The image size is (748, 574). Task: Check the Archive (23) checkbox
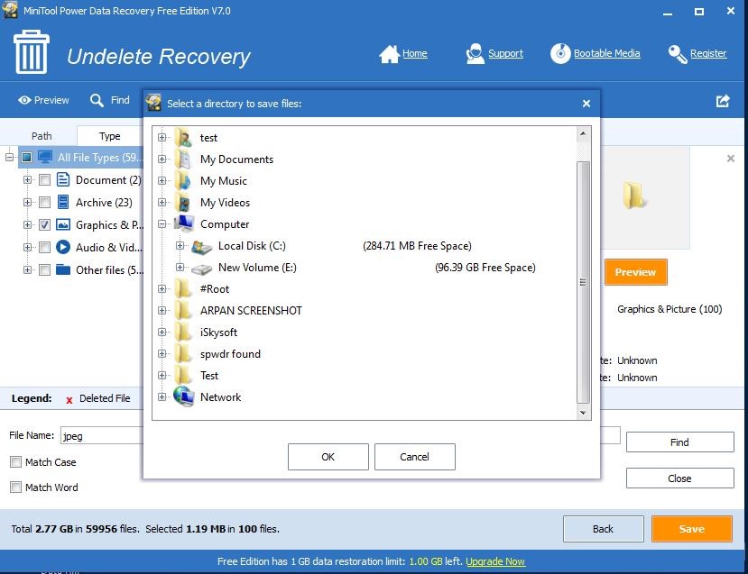(44, 202)
